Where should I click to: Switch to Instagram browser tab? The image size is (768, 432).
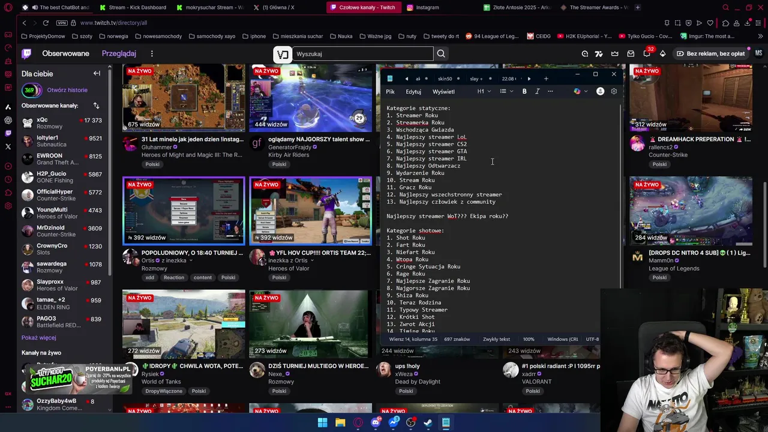click(423, 7)
